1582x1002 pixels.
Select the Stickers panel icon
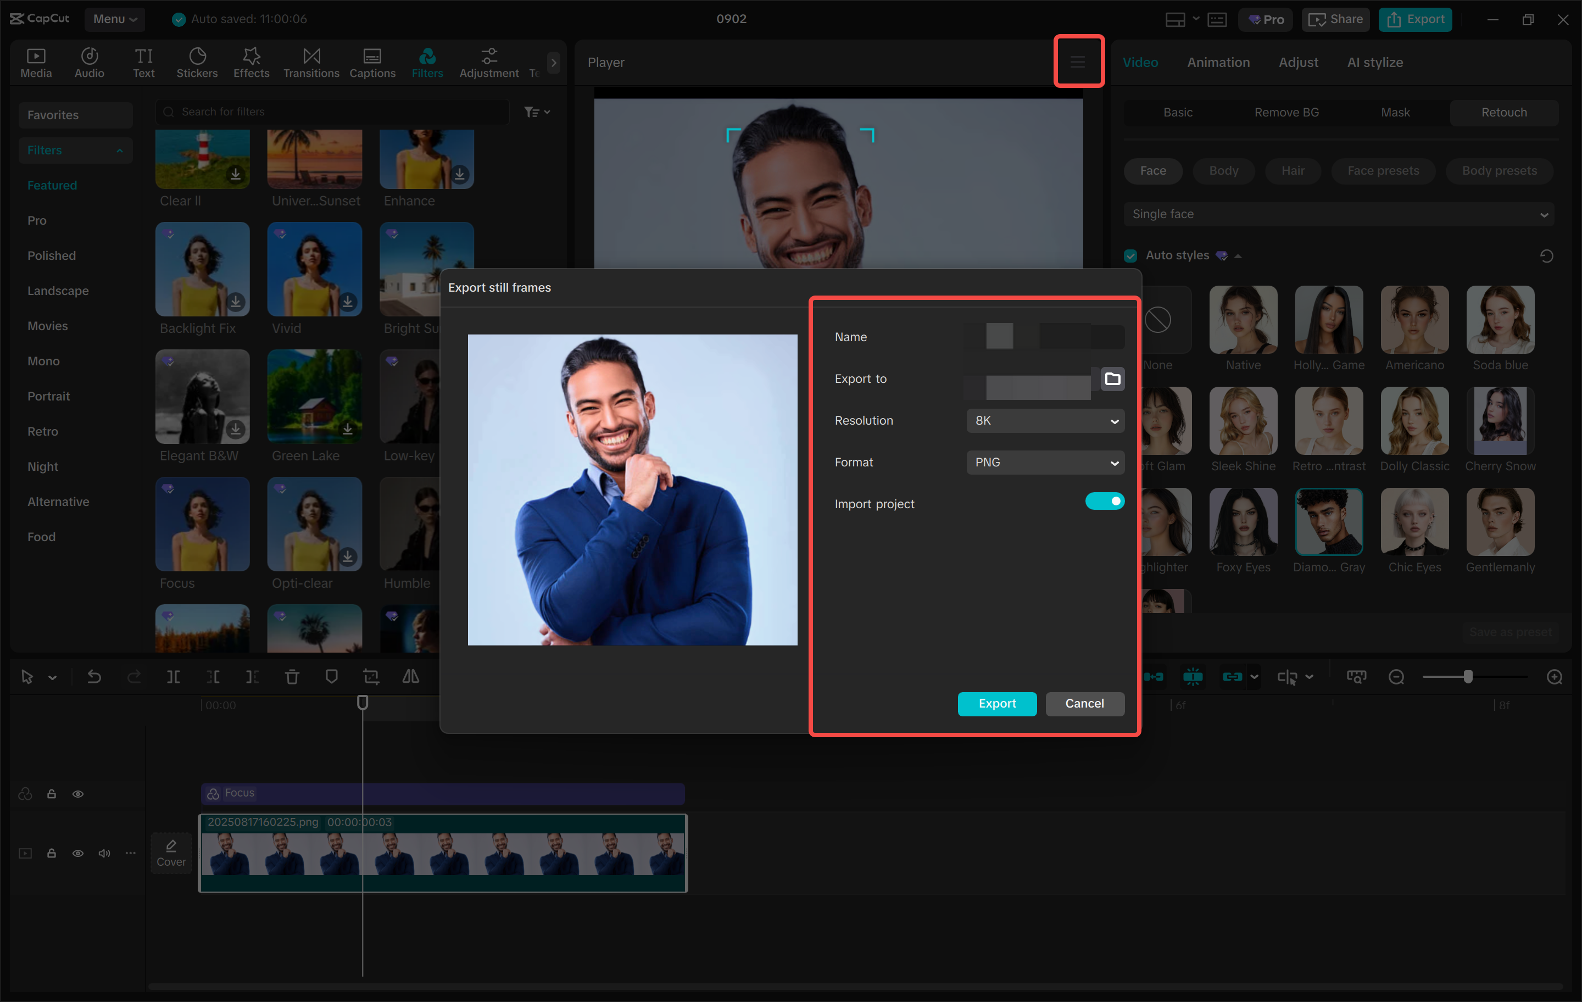pos(197,63)
